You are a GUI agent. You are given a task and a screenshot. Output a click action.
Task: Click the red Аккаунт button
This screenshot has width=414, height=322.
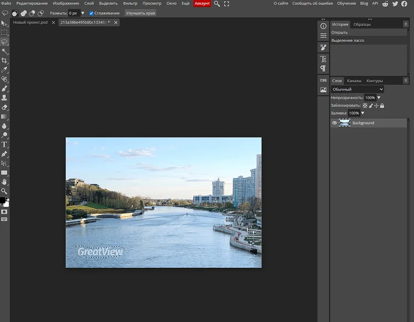202,3
